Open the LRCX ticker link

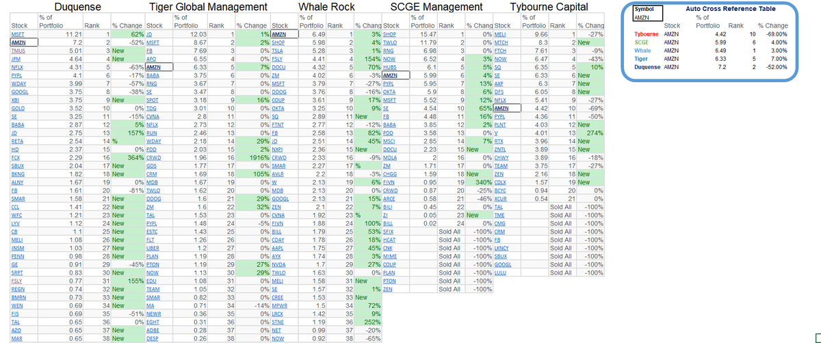(278, 314)
